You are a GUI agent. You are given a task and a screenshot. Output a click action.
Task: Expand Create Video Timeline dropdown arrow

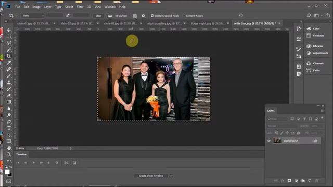pyautogui.click(x=171, y=176)
